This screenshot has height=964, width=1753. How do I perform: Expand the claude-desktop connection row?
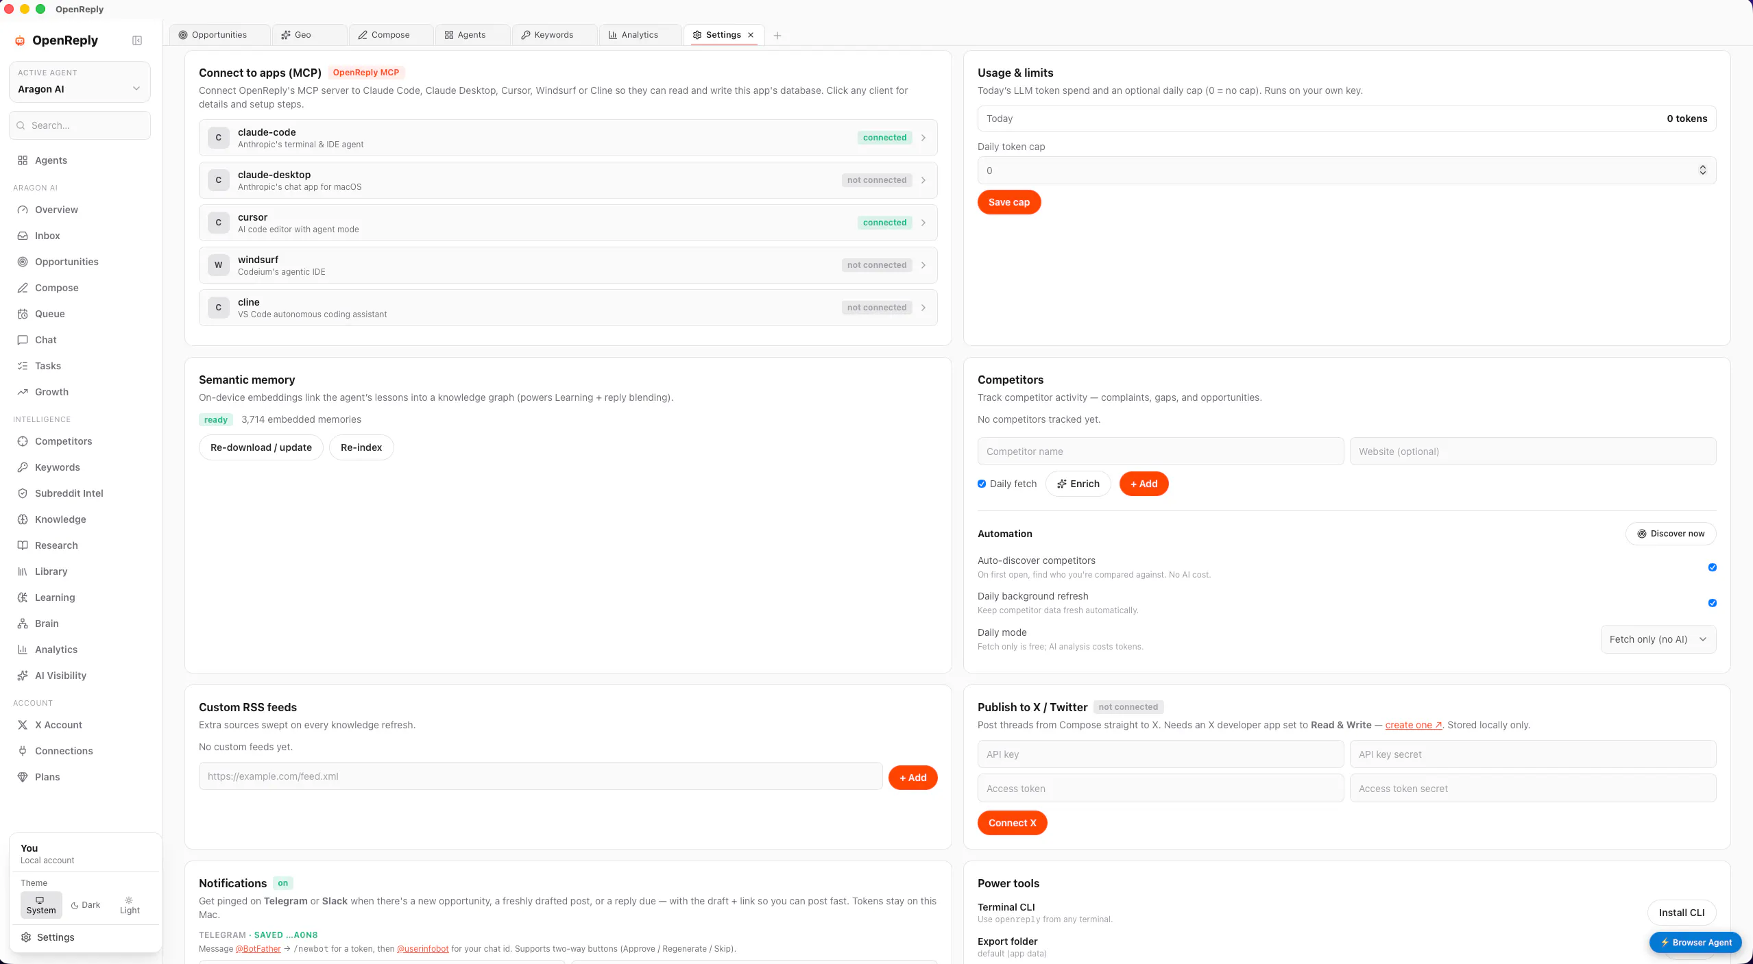[568, 180]
